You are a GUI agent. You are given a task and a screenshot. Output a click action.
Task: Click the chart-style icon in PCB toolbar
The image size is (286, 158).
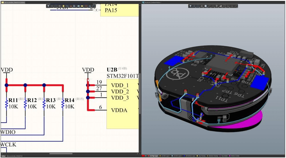coord(221,6)
